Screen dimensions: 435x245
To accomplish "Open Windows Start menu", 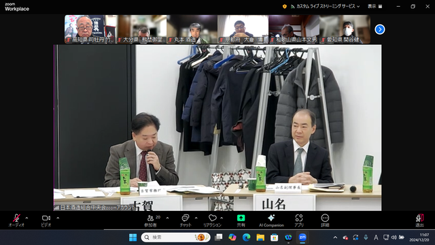I will [133, 238].
